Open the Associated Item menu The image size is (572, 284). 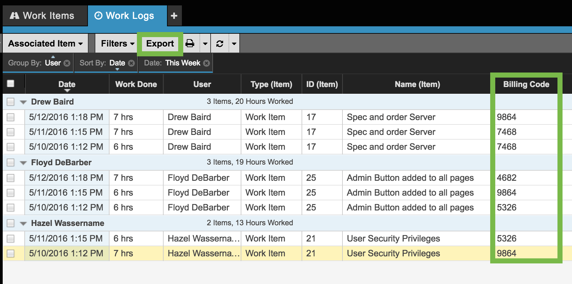click(45, 44)
